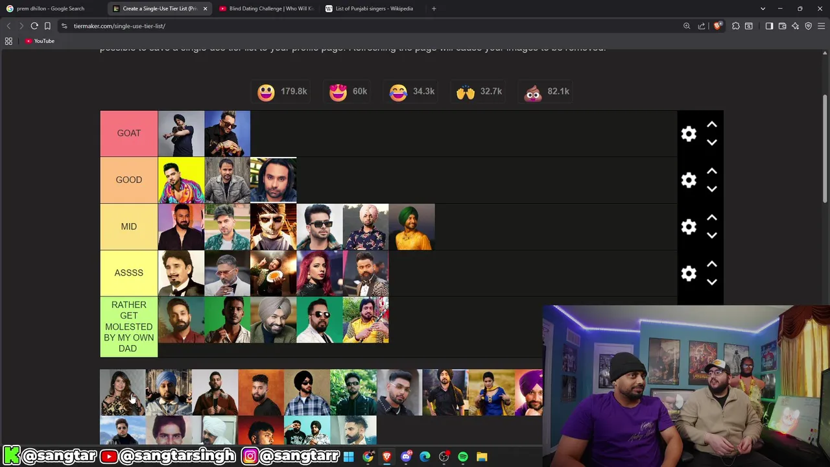Open Brave Shields lion icon
This screenshot has width=830, height=467.
point(717,26)
